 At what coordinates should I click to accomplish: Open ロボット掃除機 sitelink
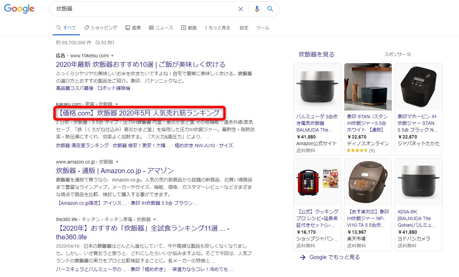point(114,88)
